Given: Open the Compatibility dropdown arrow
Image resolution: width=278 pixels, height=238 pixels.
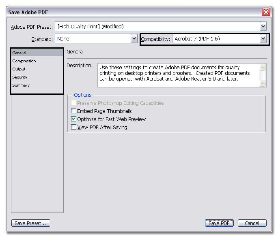Looking at the screenshot, I should [263, 38].
